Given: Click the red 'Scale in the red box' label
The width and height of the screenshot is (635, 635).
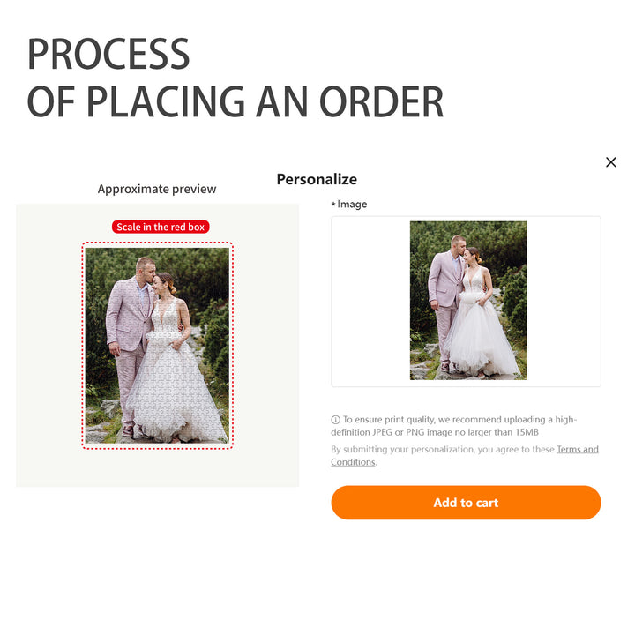Looking at the screenshot, I should coord(161,227).
